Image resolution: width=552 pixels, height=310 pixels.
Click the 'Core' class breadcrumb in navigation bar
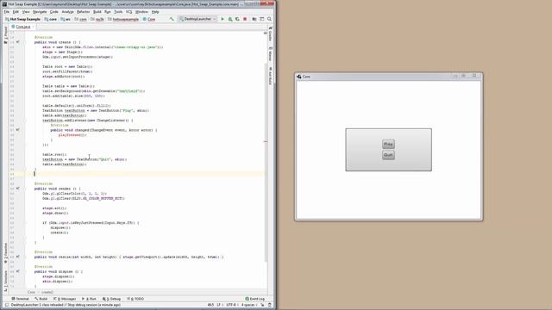[149, 19]
